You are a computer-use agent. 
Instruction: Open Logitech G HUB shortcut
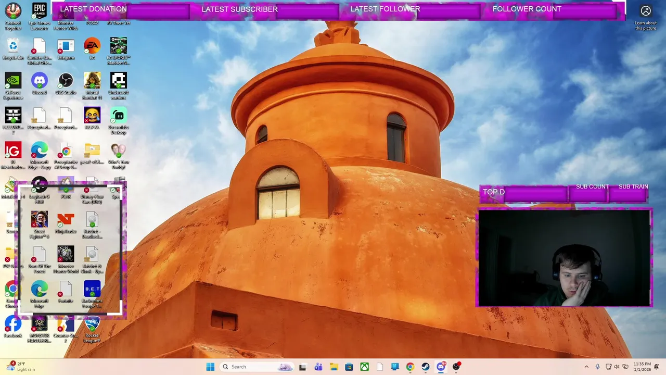40,191
